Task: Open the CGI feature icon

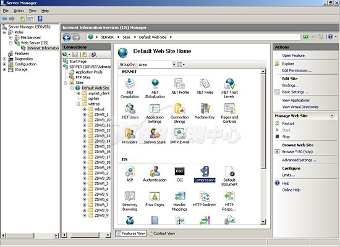Action: pos(179,174)
